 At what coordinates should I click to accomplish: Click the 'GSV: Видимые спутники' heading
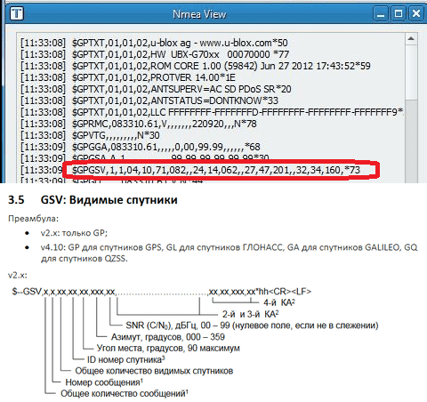tap(109, 200)
